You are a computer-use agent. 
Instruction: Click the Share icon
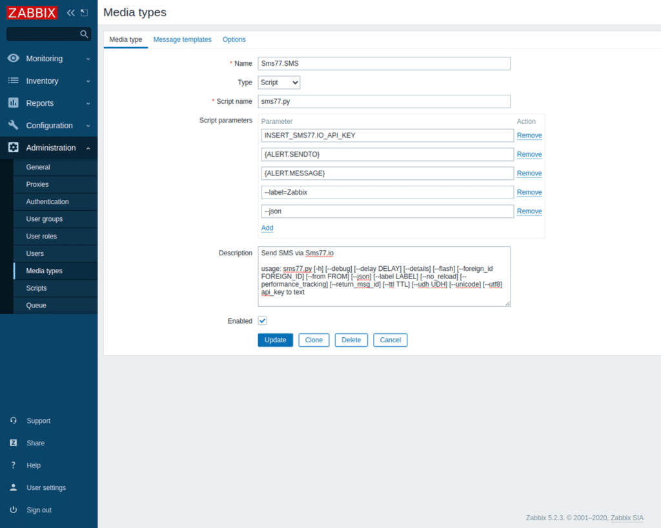pos(14,443)
